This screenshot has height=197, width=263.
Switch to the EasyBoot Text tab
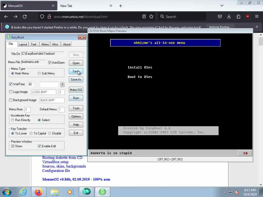coord(34,44)
